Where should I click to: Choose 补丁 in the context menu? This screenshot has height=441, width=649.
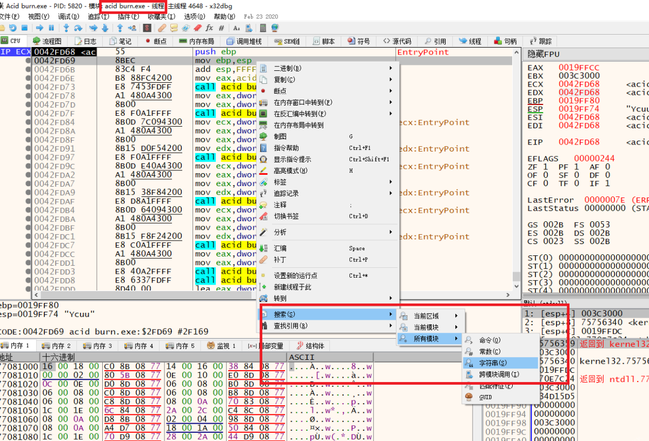coord(328,259)
